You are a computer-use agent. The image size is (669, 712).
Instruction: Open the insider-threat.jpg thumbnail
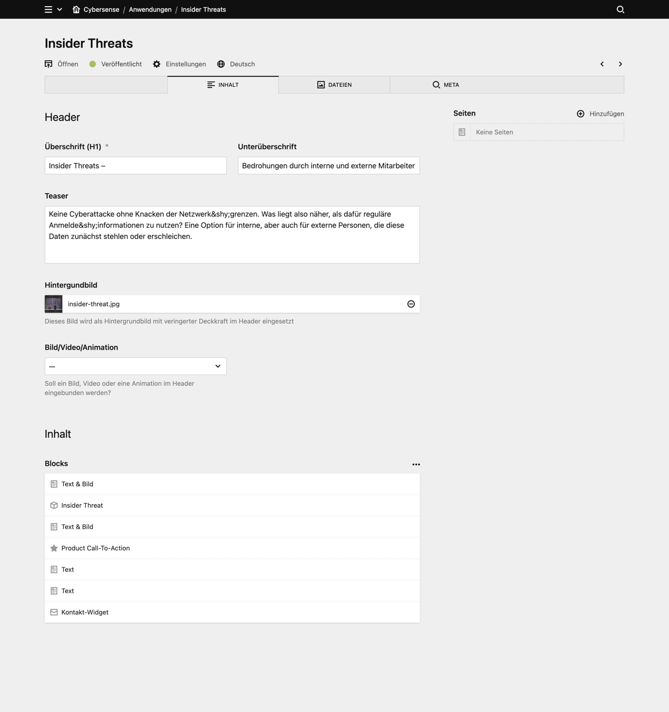pos(53,304)
